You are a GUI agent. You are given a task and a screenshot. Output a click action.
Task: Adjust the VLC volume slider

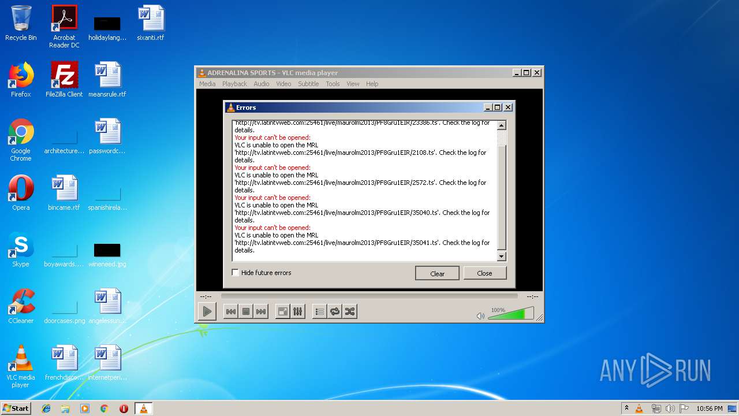(511, 314)
